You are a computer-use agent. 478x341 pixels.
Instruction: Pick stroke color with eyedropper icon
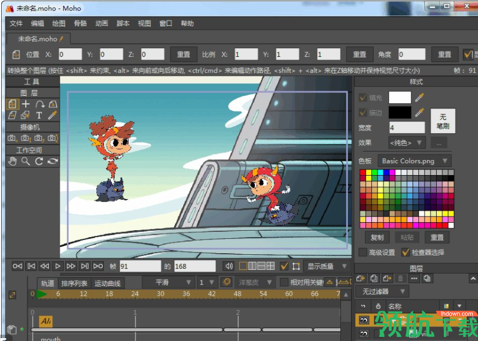click(419, 113)
